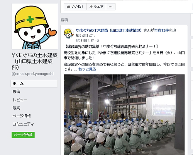Image resolution: width=193 pixels, height=155 pixels.
Task: Click the large helmet mascot profile picture
Action: (x=35, y=26)
